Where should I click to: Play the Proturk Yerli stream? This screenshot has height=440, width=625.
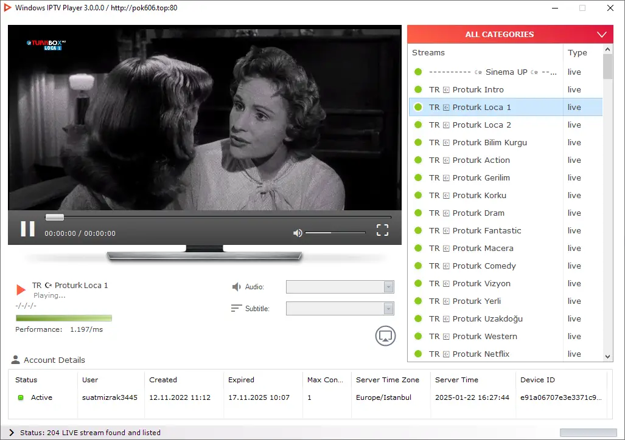506,301
